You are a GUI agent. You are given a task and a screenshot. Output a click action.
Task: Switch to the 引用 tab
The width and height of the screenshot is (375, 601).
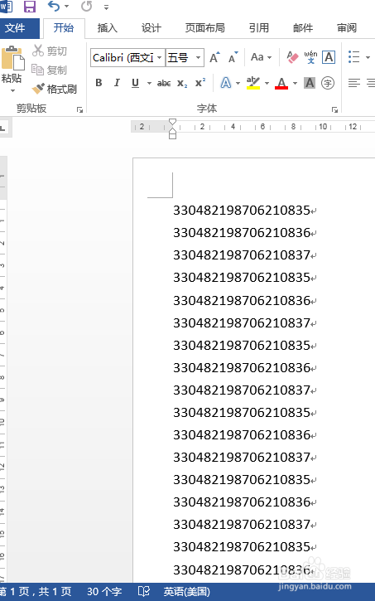tap(258, 28)
